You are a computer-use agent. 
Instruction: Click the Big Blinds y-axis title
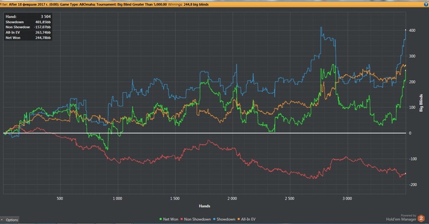pos(421,103)
